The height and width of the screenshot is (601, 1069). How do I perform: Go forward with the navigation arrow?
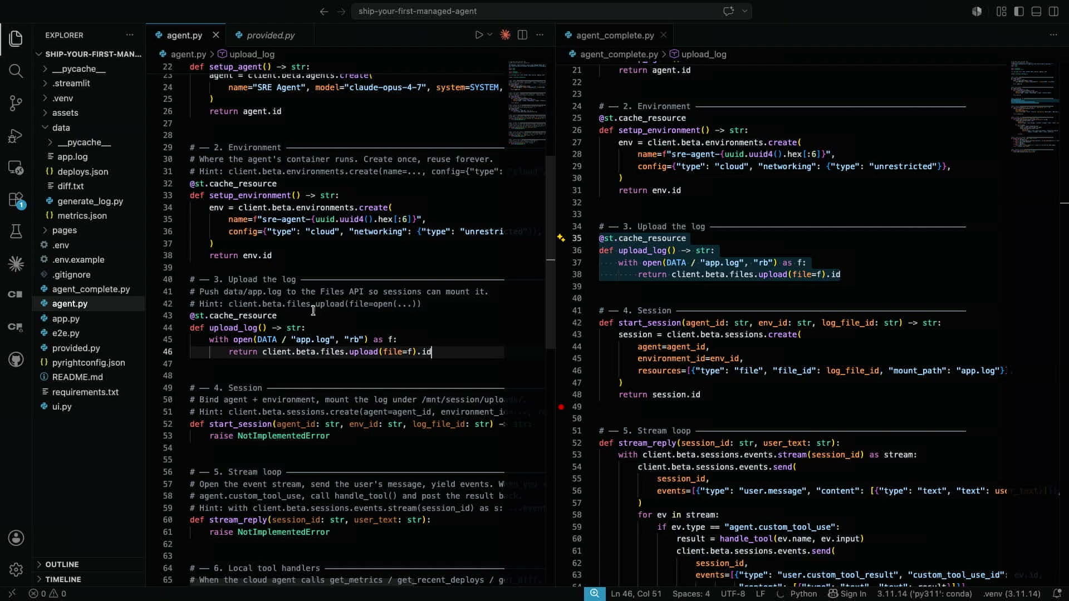341,11
